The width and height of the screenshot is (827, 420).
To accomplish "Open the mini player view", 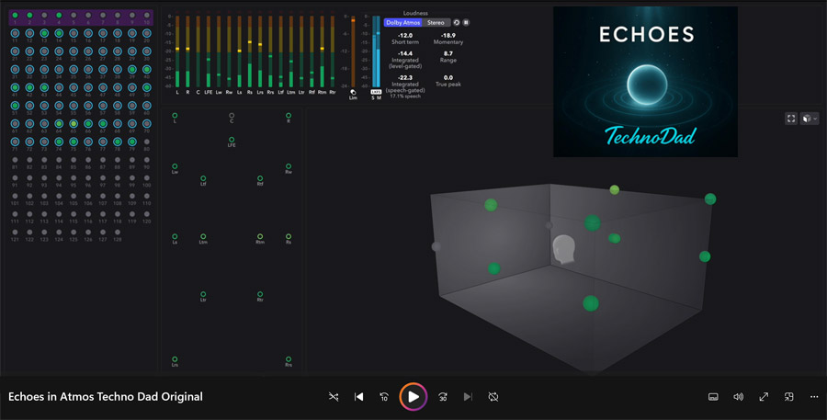I will [789, 397].
